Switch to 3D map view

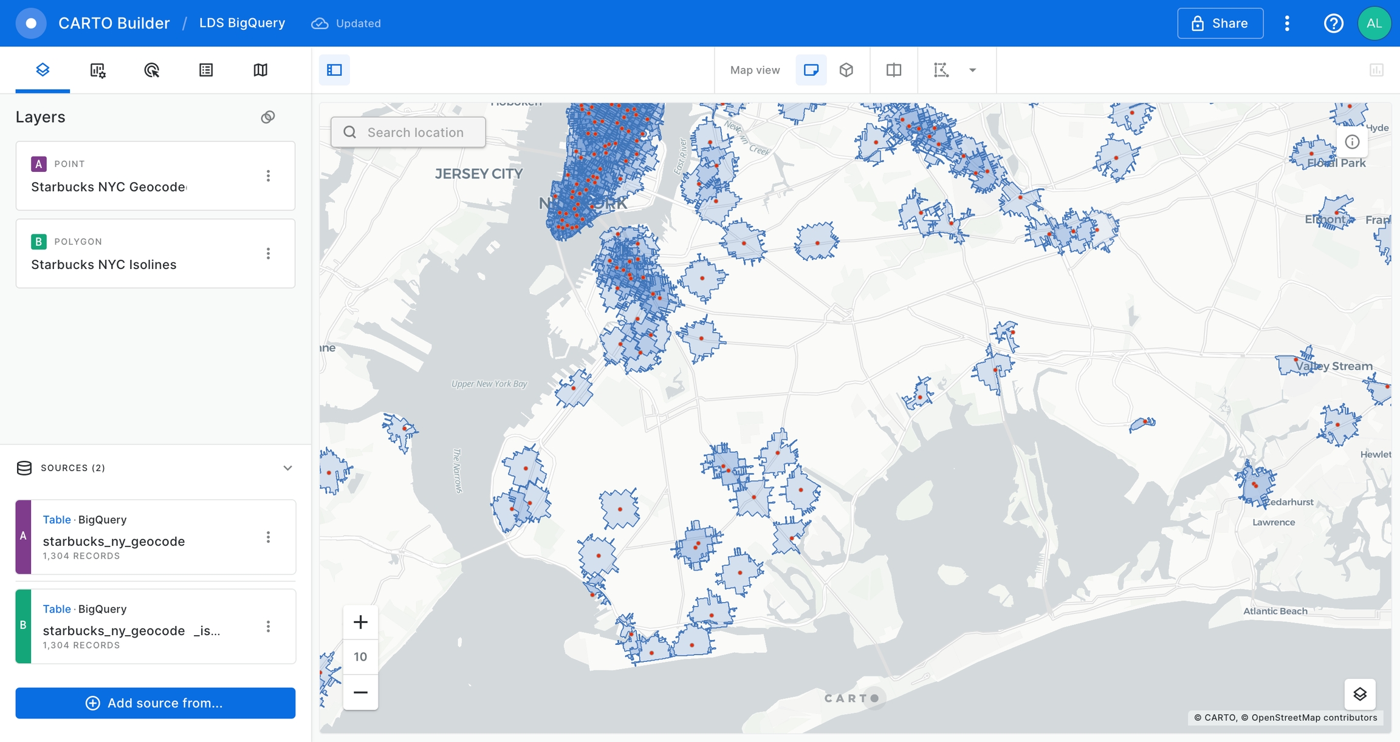coord(846,70)
